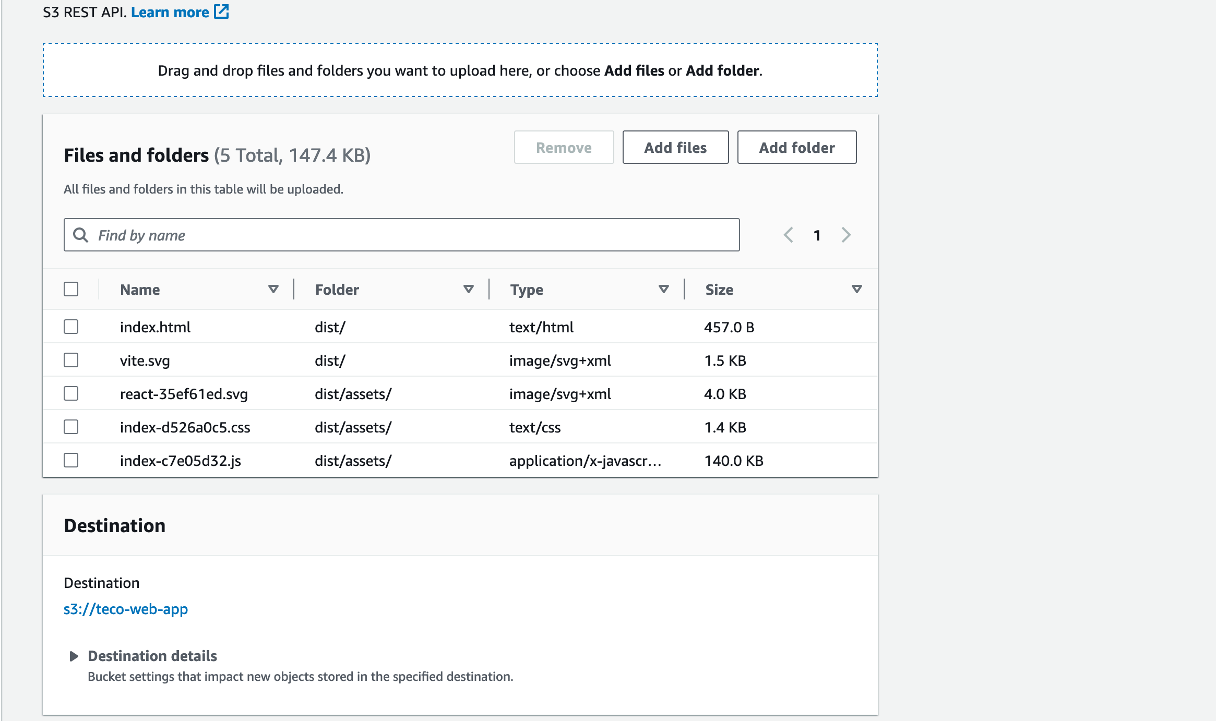Click the 1.4 KB size value
1216x721 pixels.
click(x=725, y=427)
